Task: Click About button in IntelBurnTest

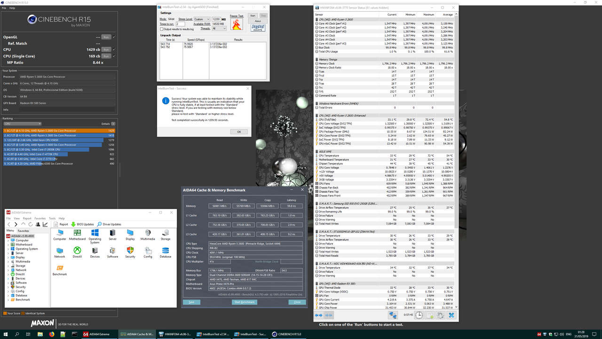Action: point(258,21)
